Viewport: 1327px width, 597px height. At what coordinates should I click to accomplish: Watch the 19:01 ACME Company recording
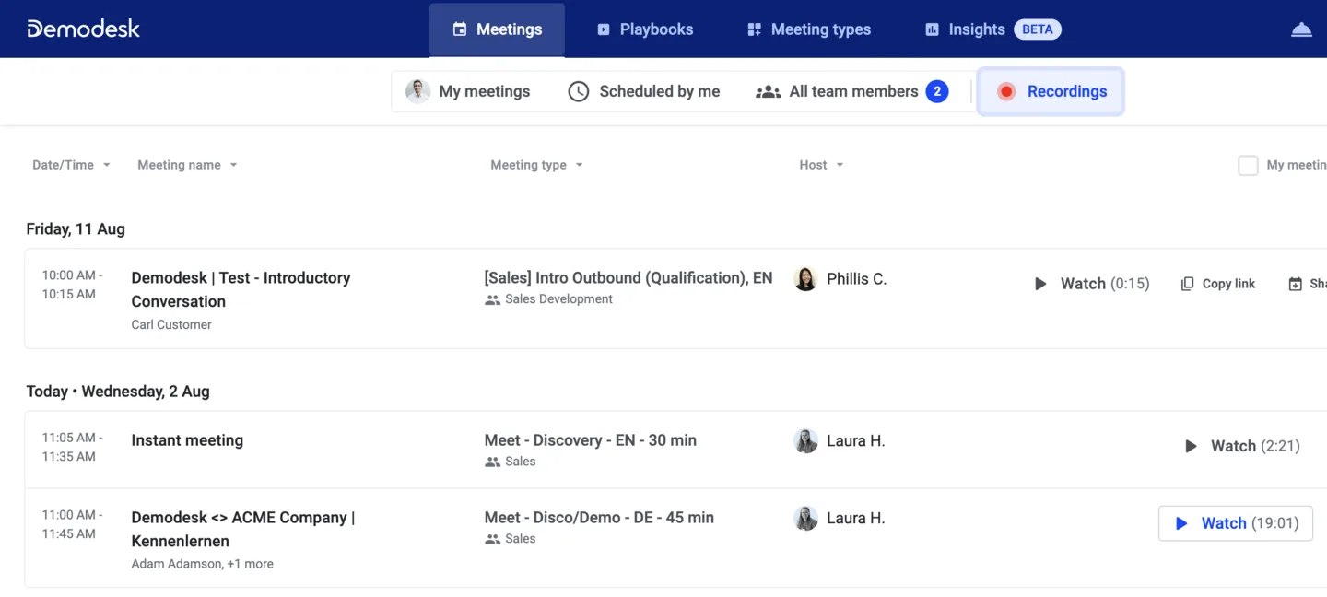1236,523
